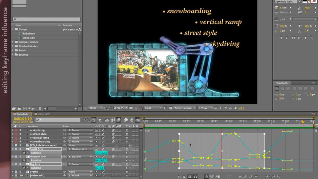This screenshot has width=318, height=179.
Task: Open the viewer magnification 100% dropdown
Action: click(x=95, y=108)
